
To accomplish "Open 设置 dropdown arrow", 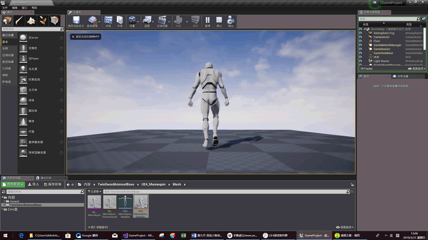I will (138, 22).
